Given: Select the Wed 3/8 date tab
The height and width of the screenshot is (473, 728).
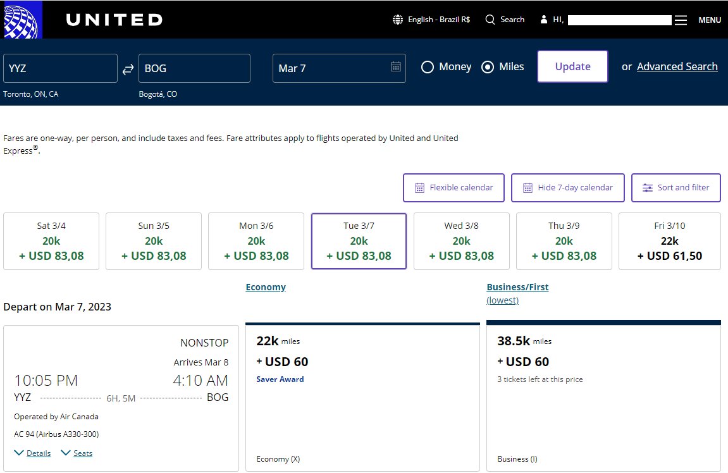Looking at the screenshot, I should point(462,241).
